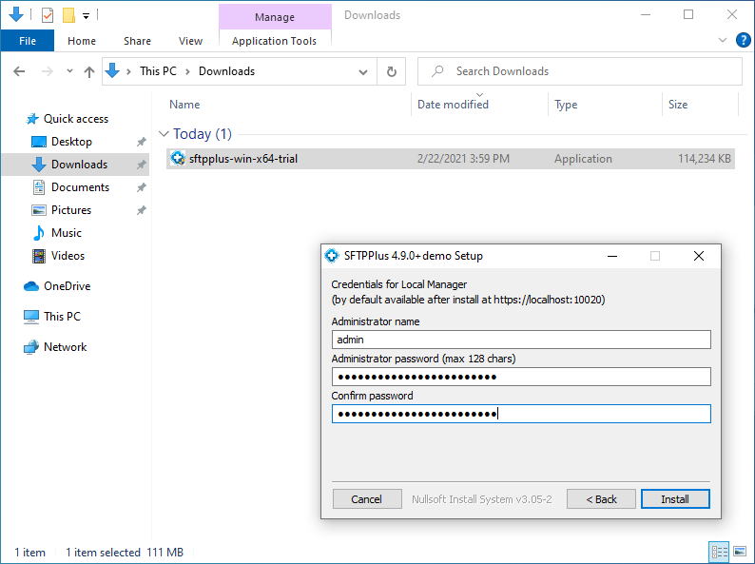755x564 pixels.
Task: Sort by Date modified column header
Action: (x=453, y=105)
